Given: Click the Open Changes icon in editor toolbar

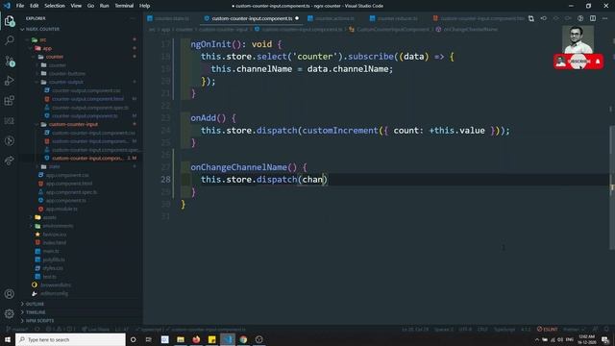Looking at the screenshot, I should tap(531, 18).
